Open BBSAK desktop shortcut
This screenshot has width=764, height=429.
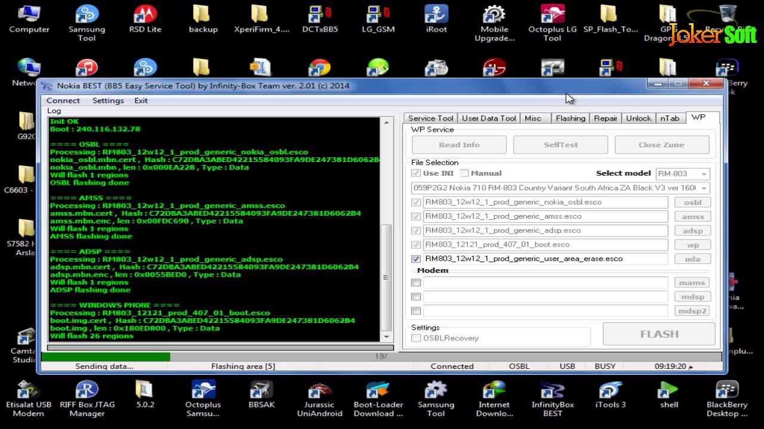click(x=261, y=394)
